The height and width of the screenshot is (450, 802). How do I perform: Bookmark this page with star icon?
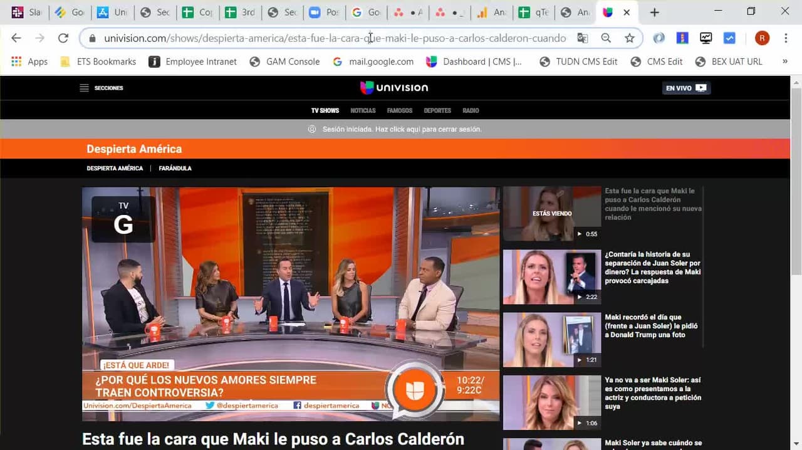[629, 38]
